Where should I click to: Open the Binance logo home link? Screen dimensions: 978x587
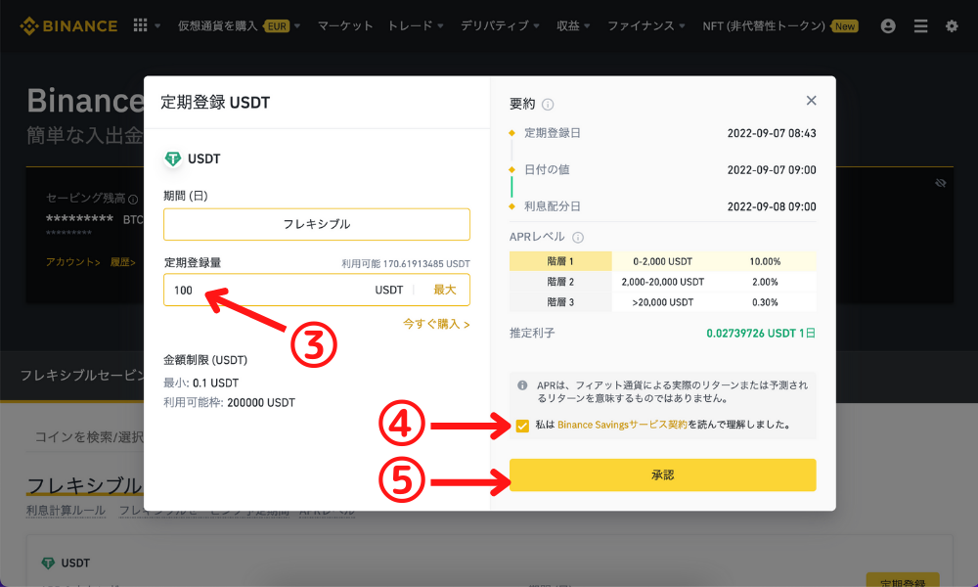click(x=68, y=26)
